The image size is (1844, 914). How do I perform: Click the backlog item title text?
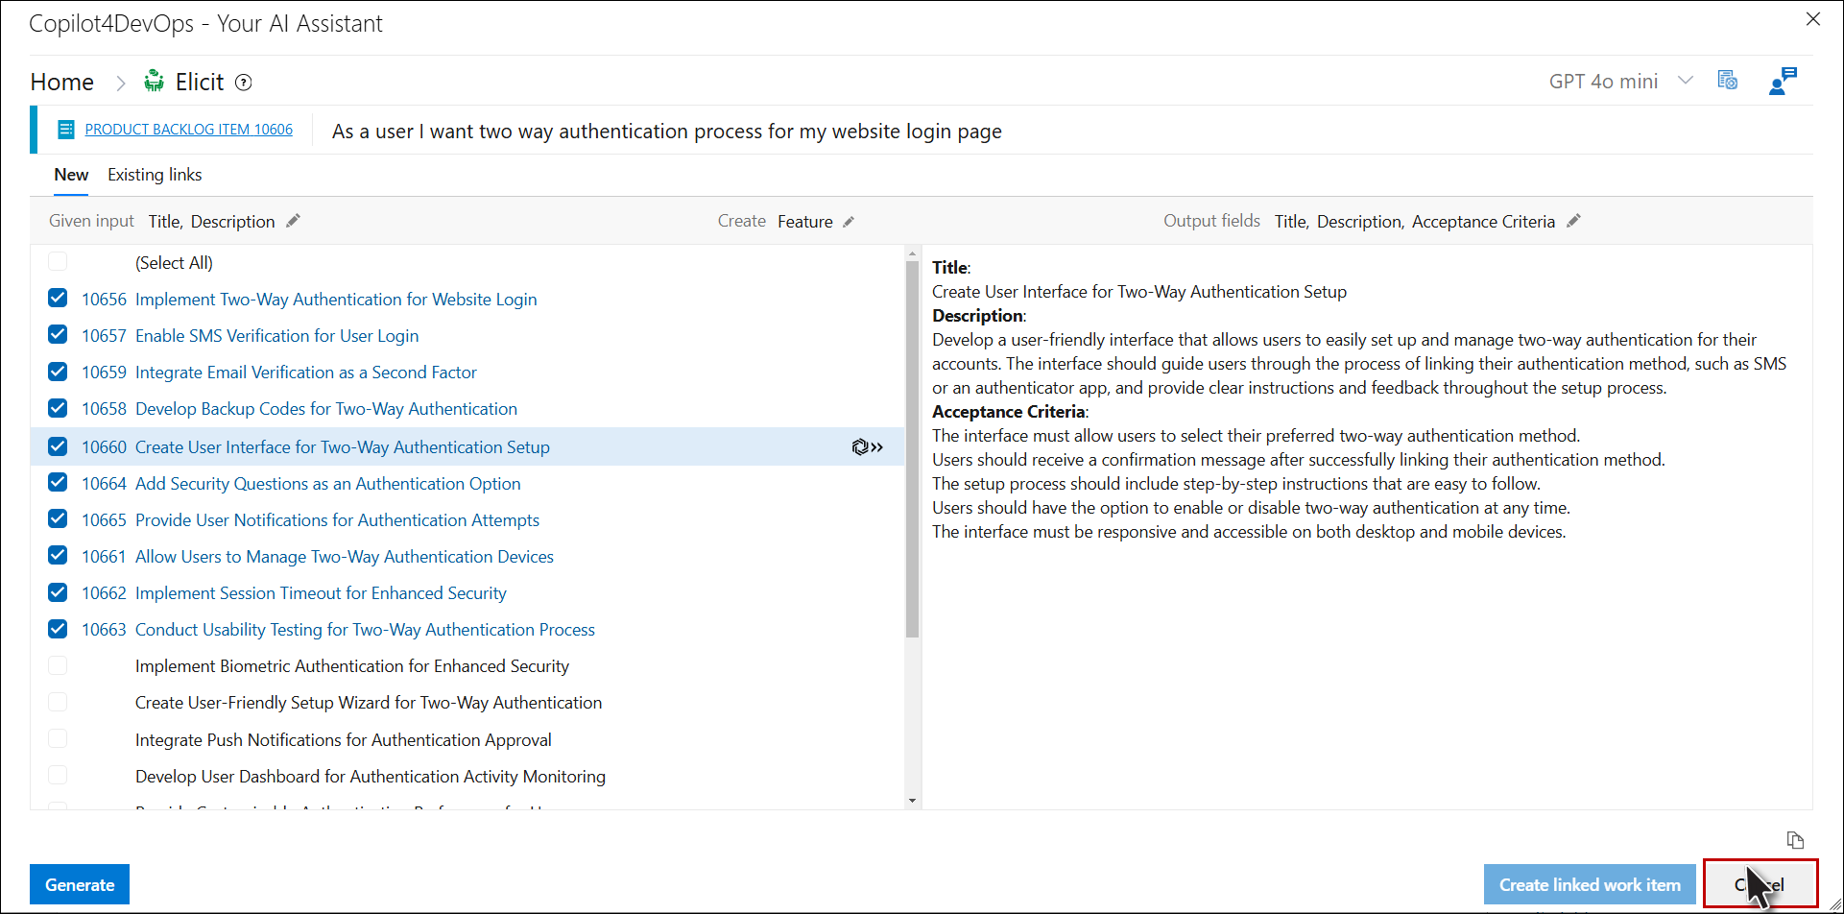coord(667,132)
